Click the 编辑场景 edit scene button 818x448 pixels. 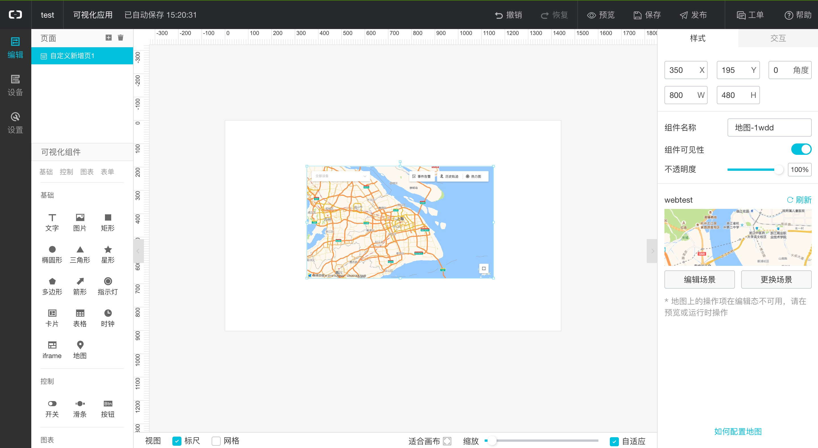(700, 280)
